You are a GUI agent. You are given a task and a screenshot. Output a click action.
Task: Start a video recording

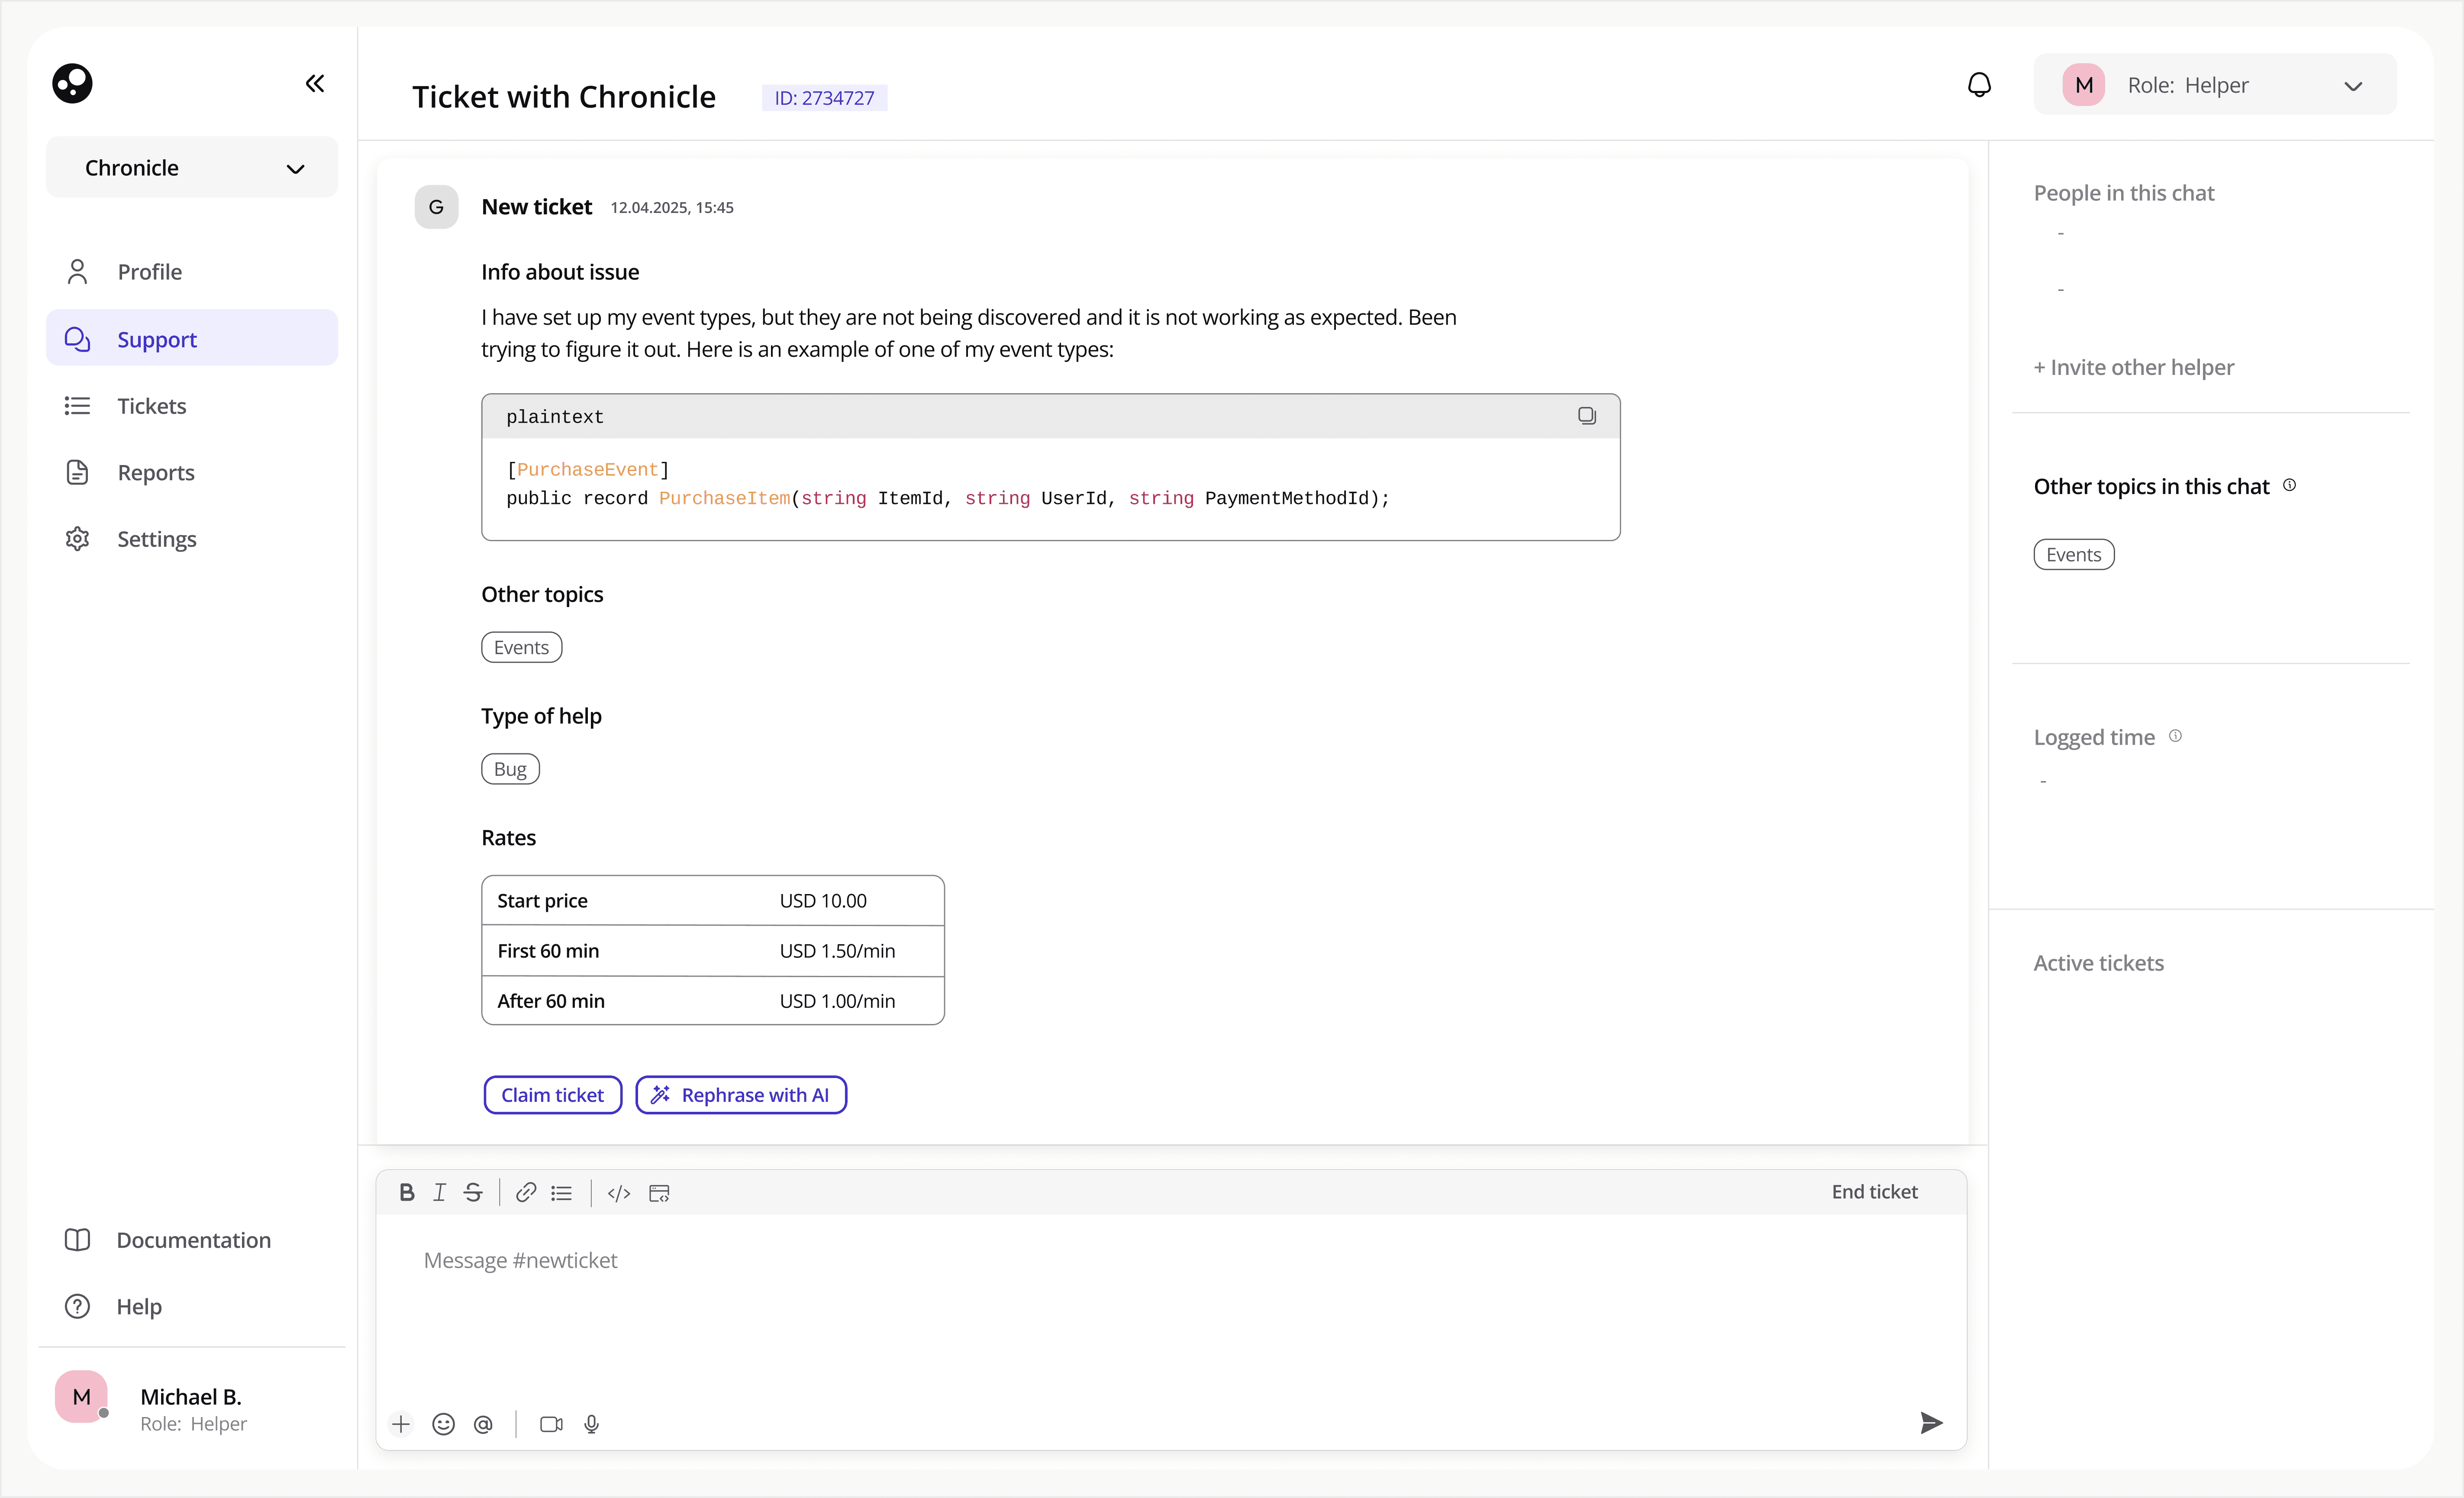point(551,1424)
